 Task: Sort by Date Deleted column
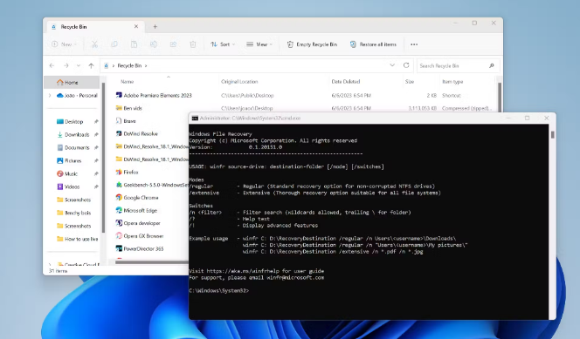[x=346, y=82]
